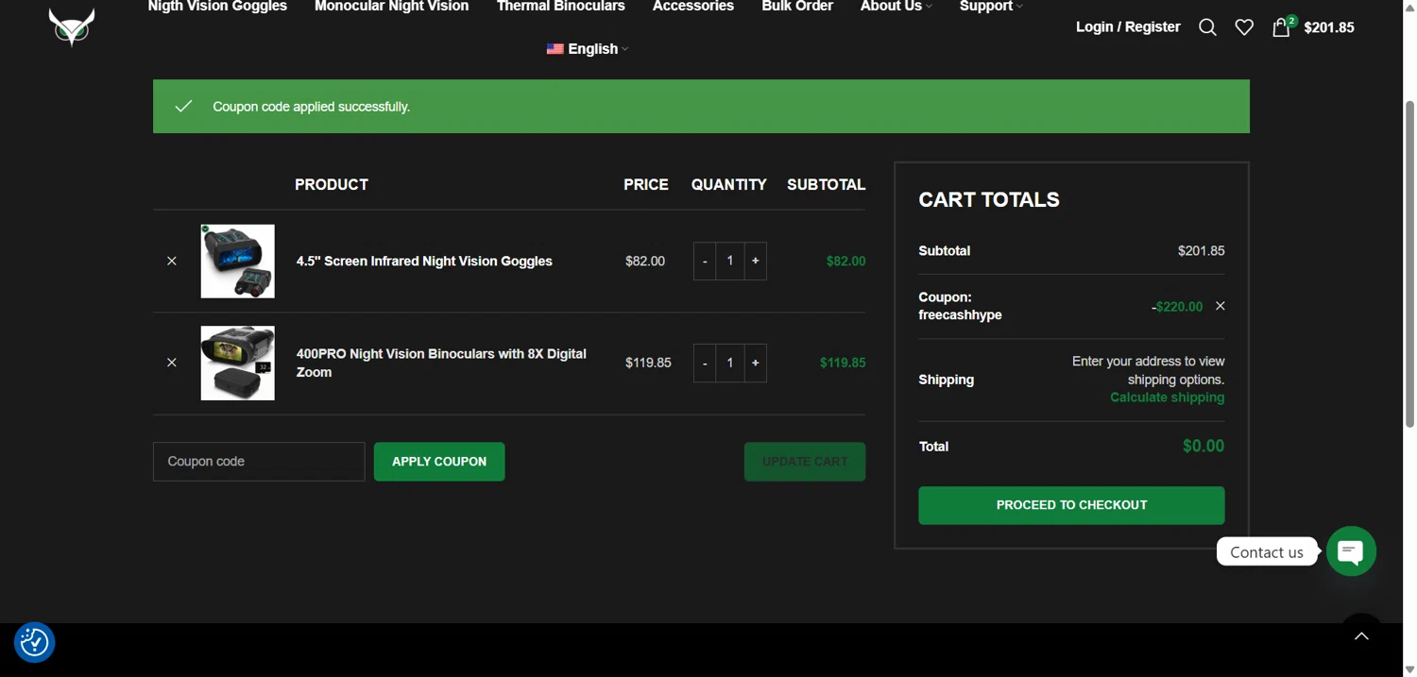Expand the About Us menu
Viewport: 1417px width, 677px height.
[x=896, y=7]
